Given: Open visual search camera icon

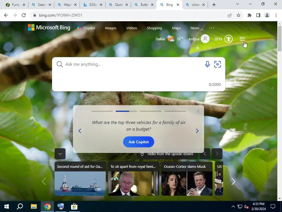Looking at the screenshot, I should (x=218, y=64).
